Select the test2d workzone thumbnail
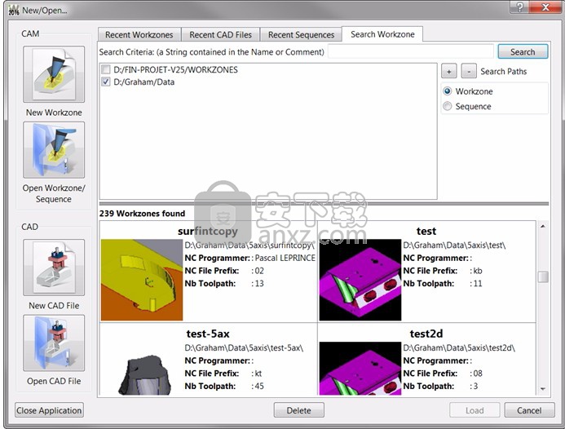565x429 pixels. [360, 369]
